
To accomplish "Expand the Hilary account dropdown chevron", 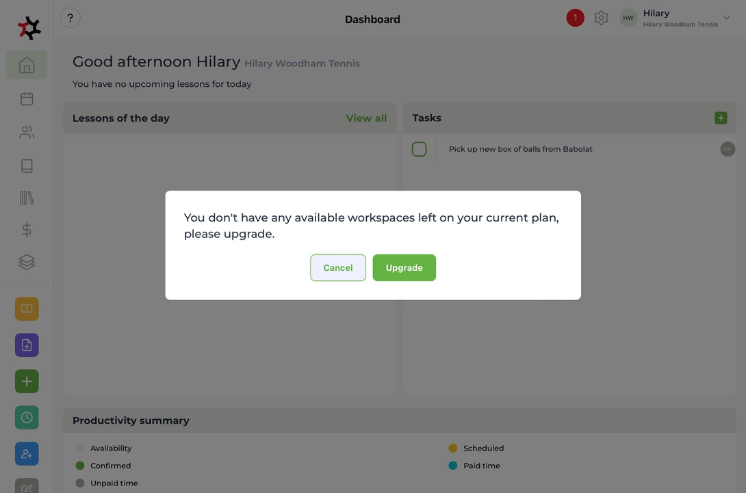I will coord(727,18).
